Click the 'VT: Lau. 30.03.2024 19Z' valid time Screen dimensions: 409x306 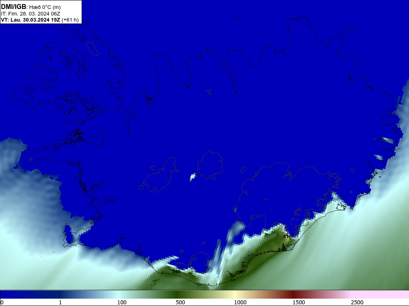point(31,20)
